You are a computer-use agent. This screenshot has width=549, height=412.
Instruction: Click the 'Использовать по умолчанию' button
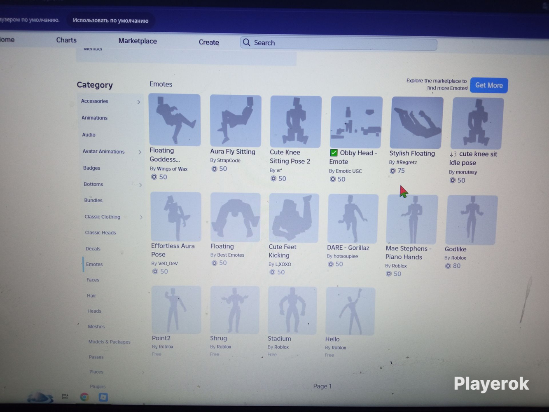click(x=110, y=21)
